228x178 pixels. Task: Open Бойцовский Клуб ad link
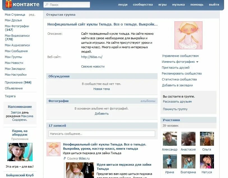click(x=20, y=175)
